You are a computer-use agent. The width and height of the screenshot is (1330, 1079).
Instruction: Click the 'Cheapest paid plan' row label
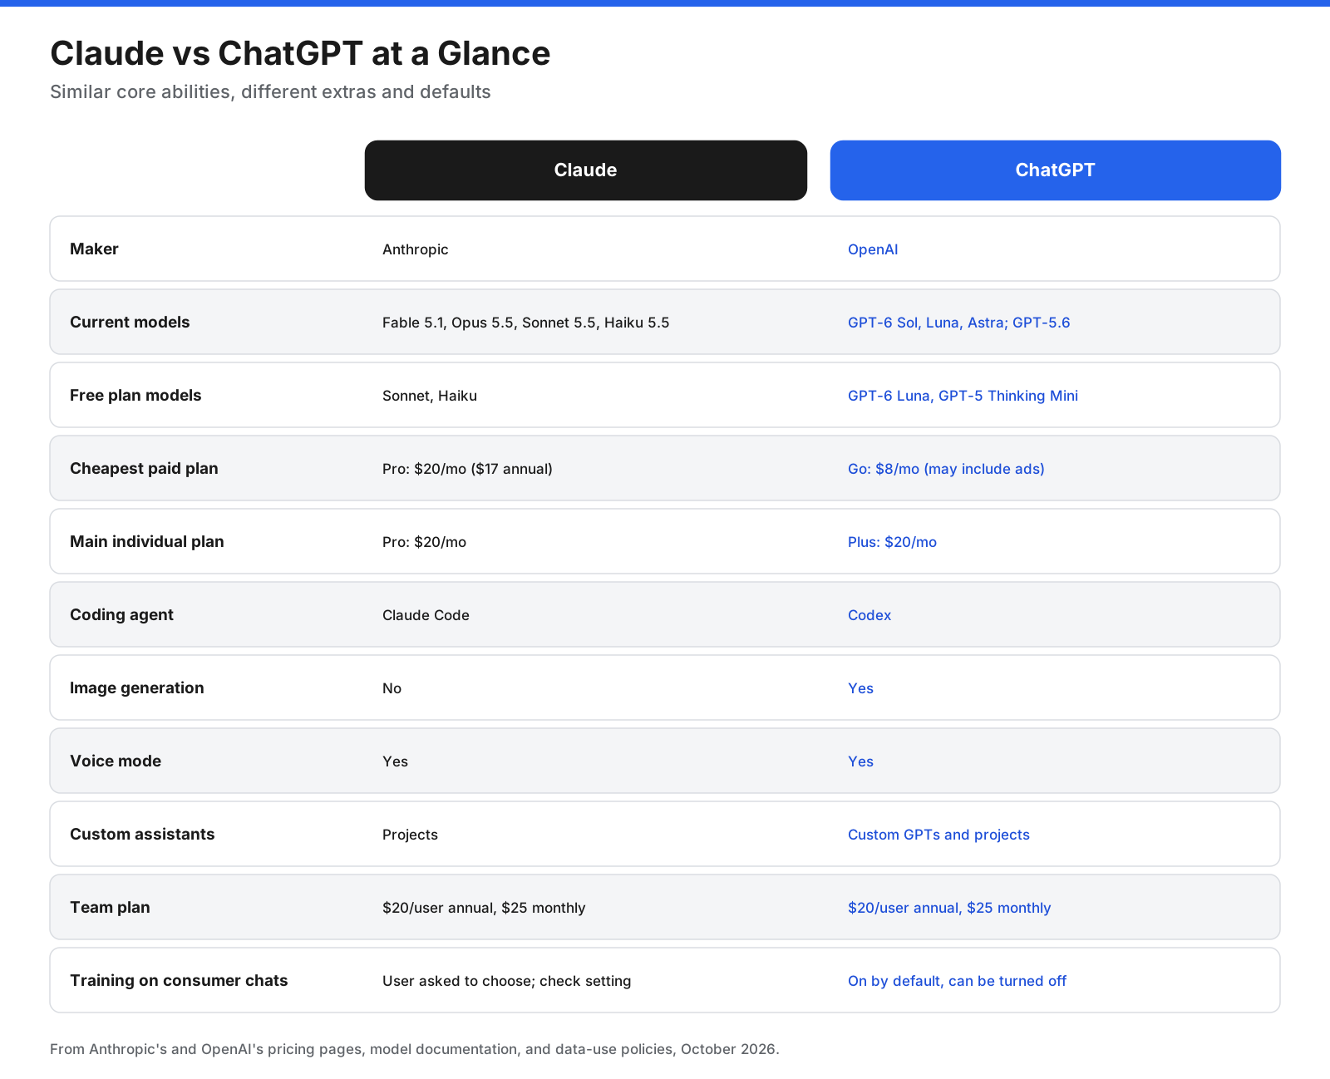tap(144, 469)
